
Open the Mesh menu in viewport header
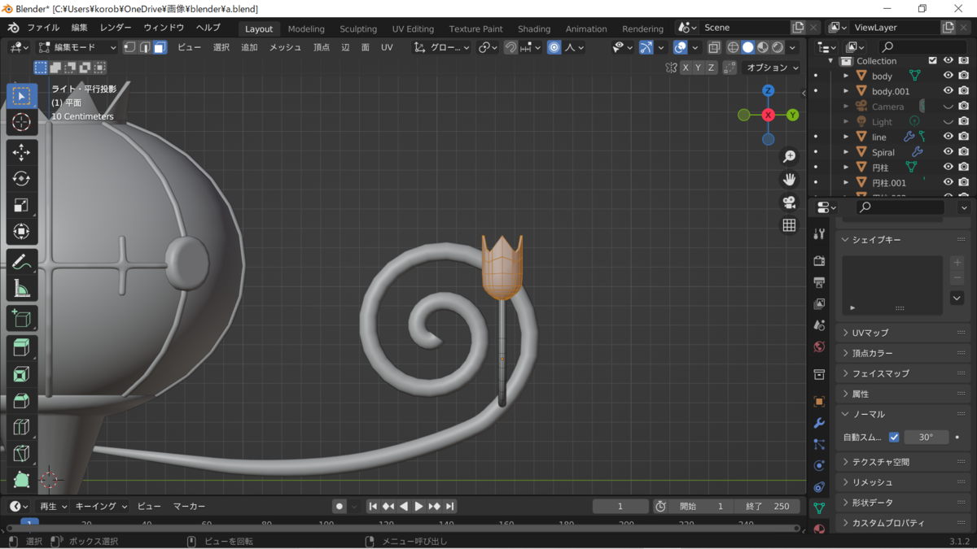[x=286, y=47]
